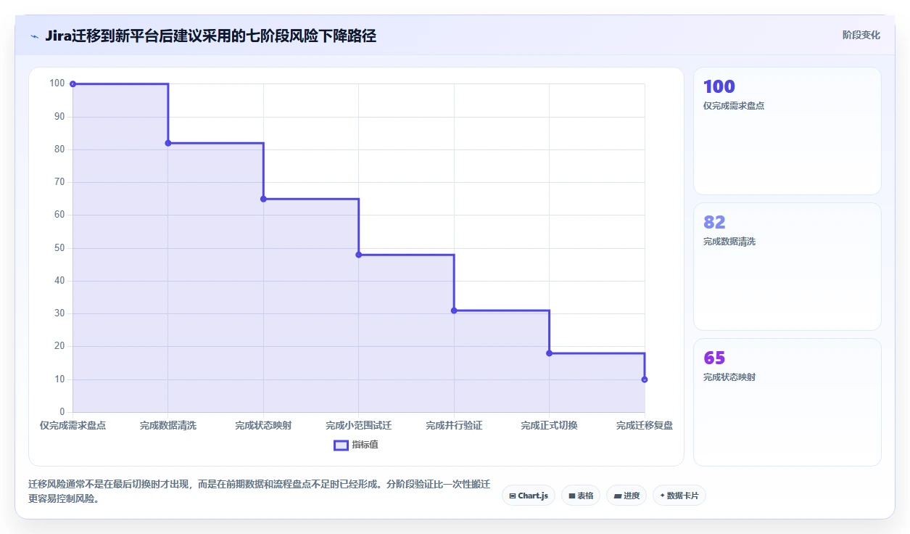Click the data point at value 65
Image resolution: width=910 pixels, height=534 pixels.
[x=263, y=199]
